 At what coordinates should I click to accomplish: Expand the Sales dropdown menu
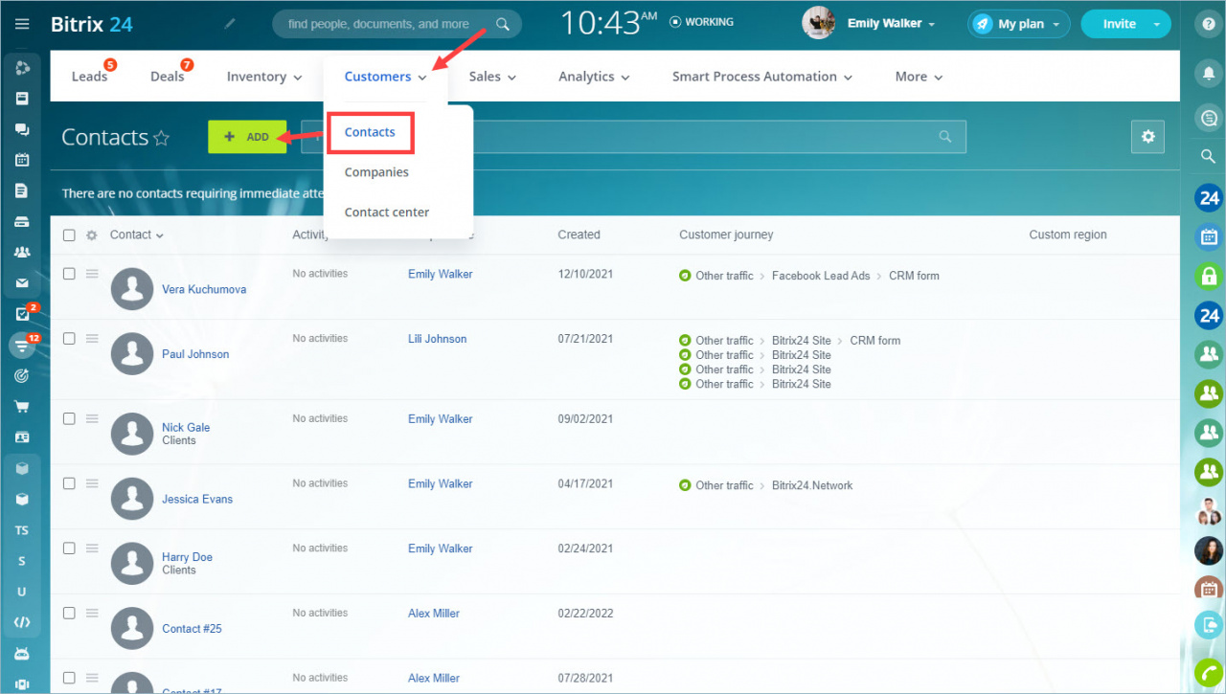492,77
